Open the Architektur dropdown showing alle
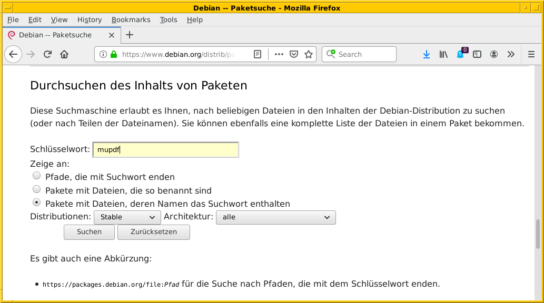This screenshot has width=544, height=303. point(275,217)
